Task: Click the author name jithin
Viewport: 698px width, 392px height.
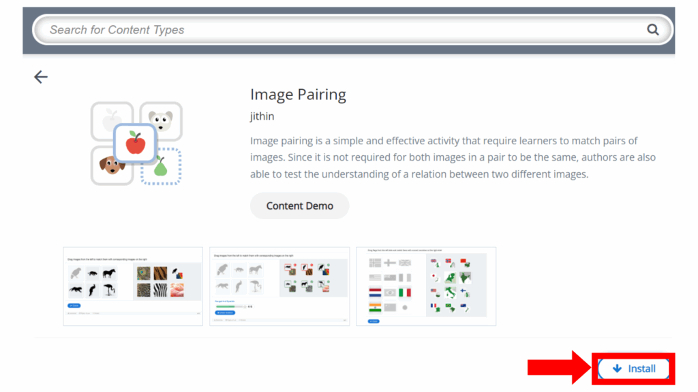Action: click(262, 116)
